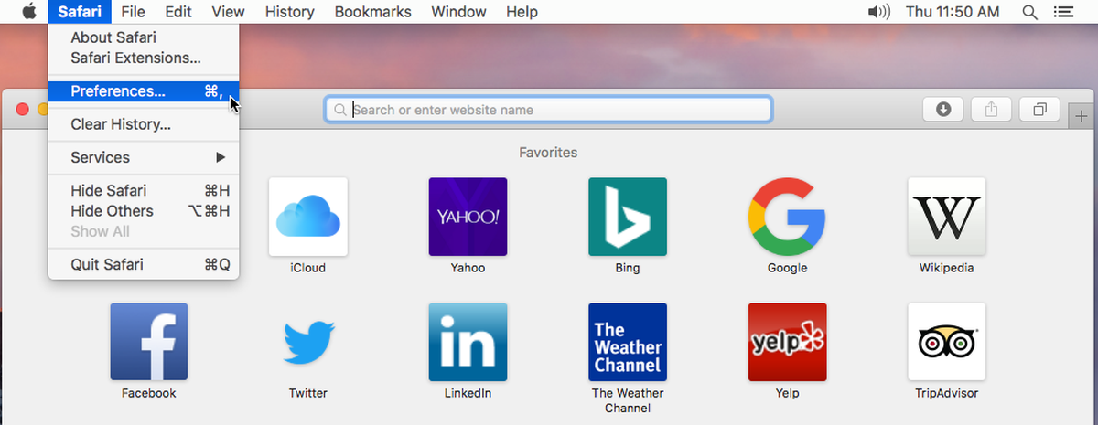Open the Wikipedia favorite icon

(947, 217)
